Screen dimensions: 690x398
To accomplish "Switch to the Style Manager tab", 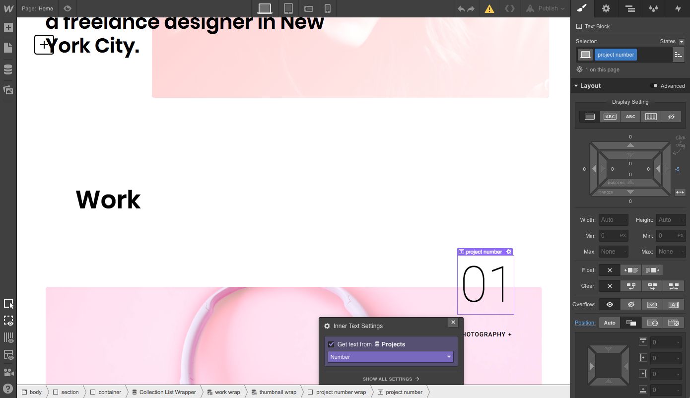I will coord(654,8).
